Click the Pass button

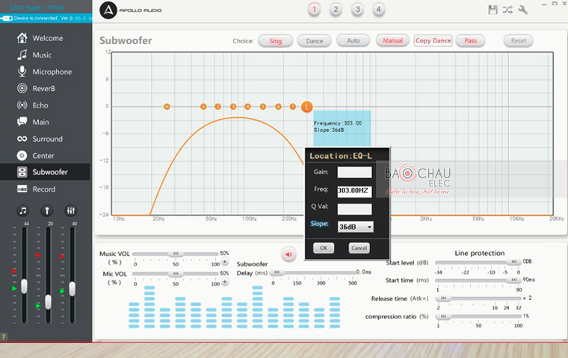tap(471, 40)
